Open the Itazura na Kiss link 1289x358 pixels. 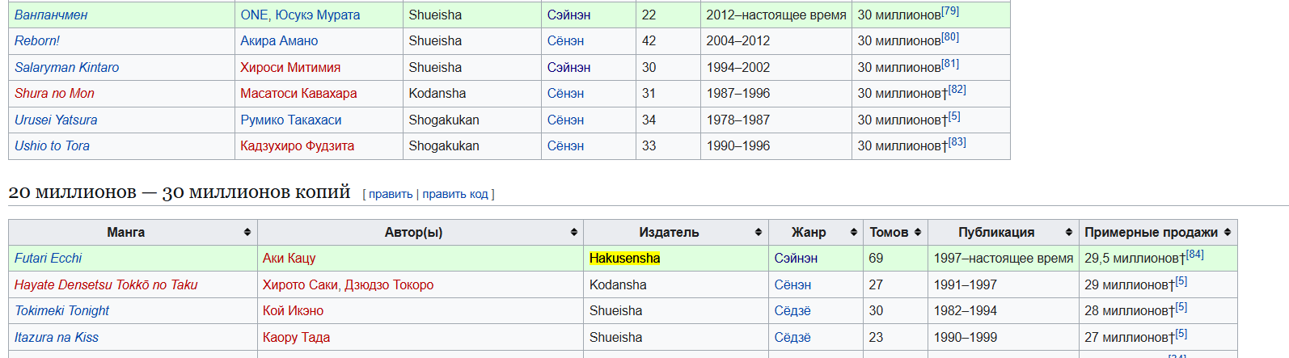tap(57, 337)
